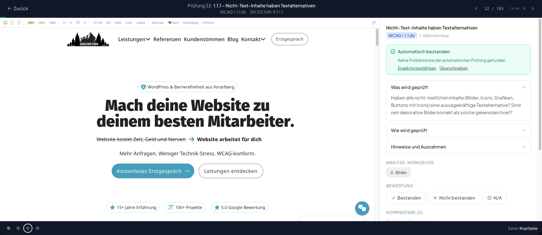Click the sparkle AI icon in toolbar

[71, 23]
